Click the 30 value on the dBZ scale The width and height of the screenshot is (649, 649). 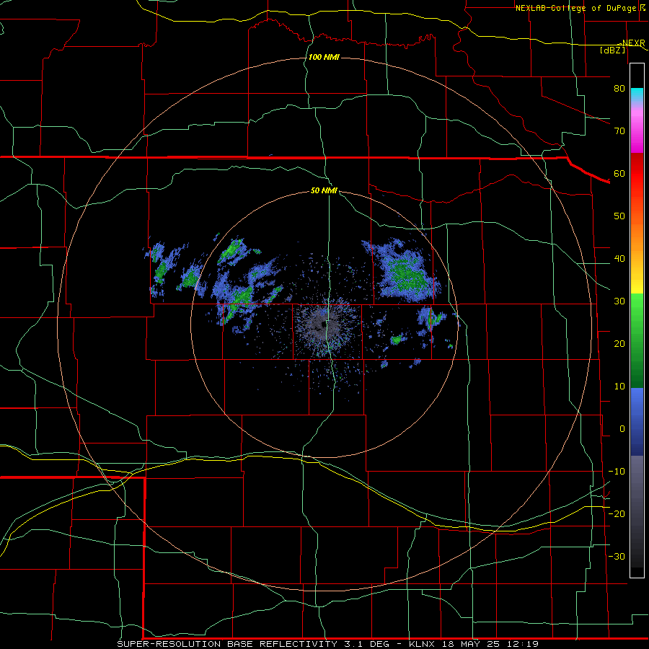[619, 301]
